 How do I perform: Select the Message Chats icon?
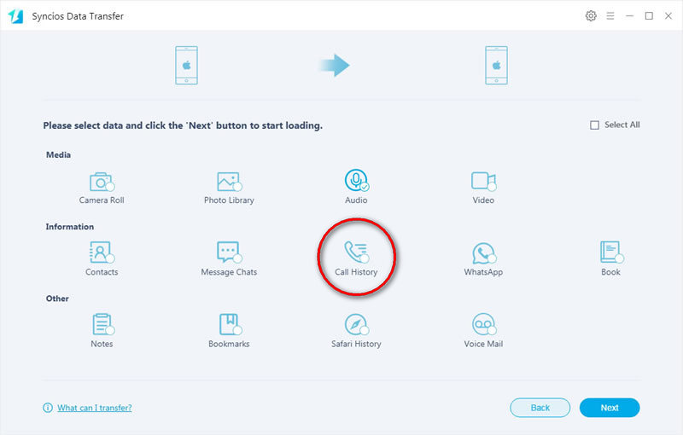tap(229, 252)
